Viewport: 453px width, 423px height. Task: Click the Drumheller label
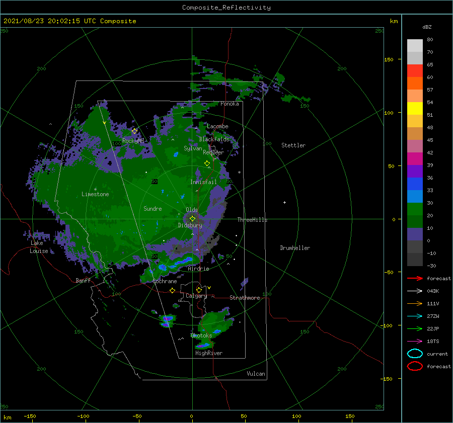295,248
